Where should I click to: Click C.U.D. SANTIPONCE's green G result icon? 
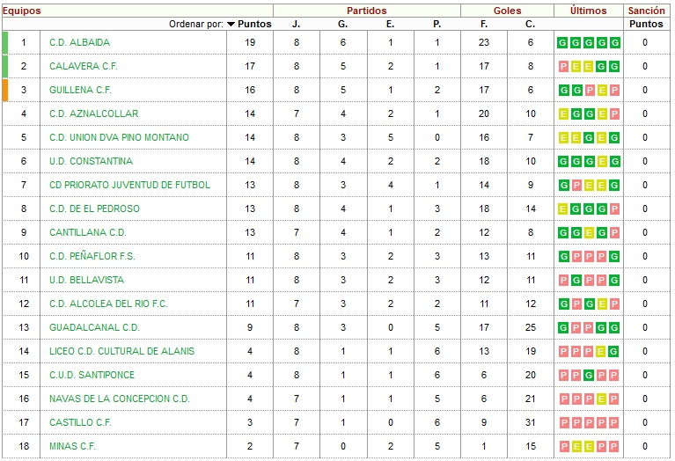[x=589, y=375]
